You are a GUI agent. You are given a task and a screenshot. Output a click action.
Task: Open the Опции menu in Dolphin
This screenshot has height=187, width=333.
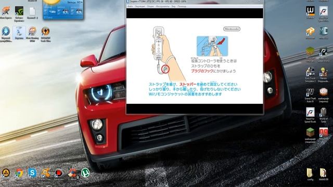click(x=150, y=7)
